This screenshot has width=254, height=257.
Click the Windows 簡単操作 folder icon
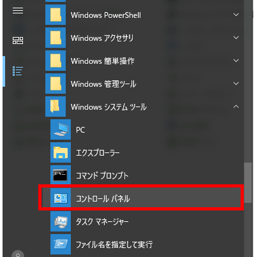coord(56,61)
